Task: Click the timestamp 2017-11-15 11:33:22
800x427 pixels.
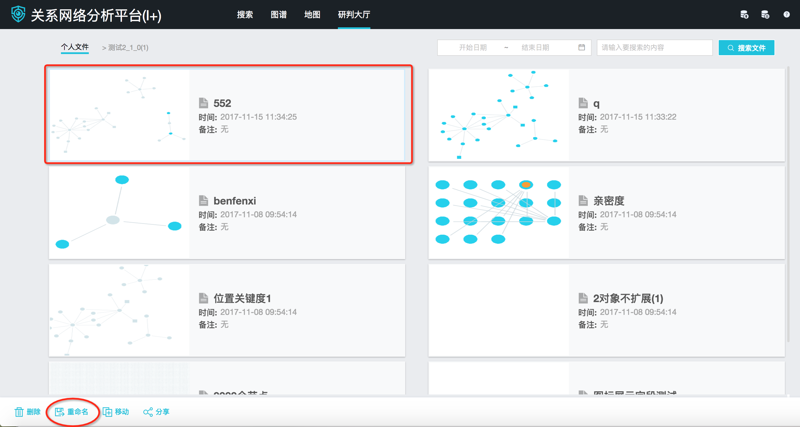Action: (638, 117)
